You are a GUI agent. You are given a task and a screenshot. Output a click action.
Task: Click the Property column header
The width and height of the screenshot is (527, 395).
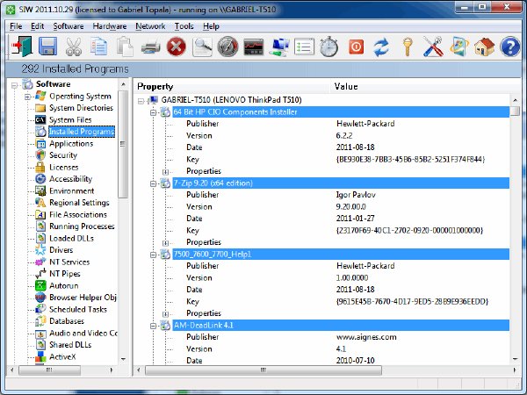coord(232,87)
